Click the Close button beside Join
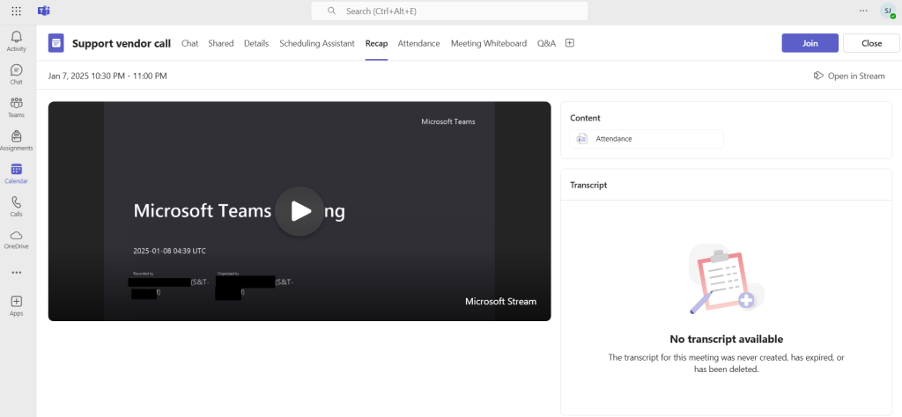Image resolution: width=902 pixels, height=417 pixels. coord(871,43)
